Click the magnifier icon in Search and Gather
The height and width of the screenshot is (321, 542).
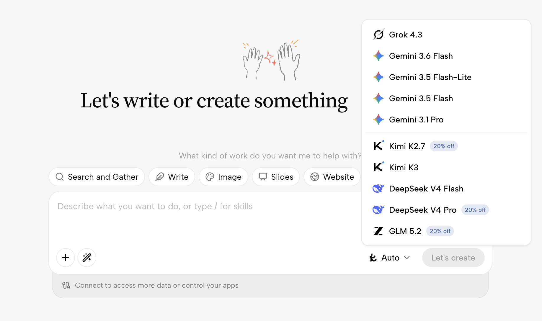click(x=60, y=177)
